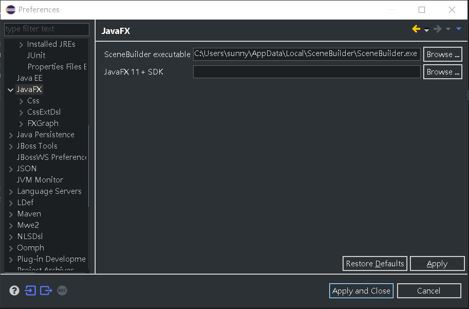Screen dimensions: 469x309
Task: Expand the Oomph node
Action: tap(11, 248)
